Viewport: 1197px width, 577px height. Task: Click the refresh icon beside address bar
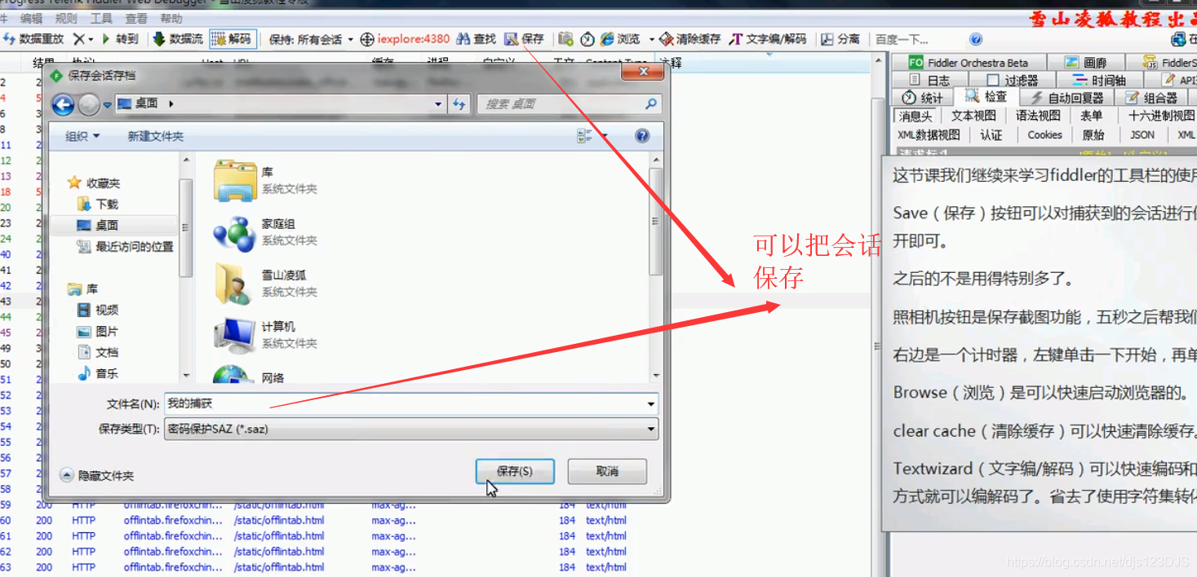459,104
